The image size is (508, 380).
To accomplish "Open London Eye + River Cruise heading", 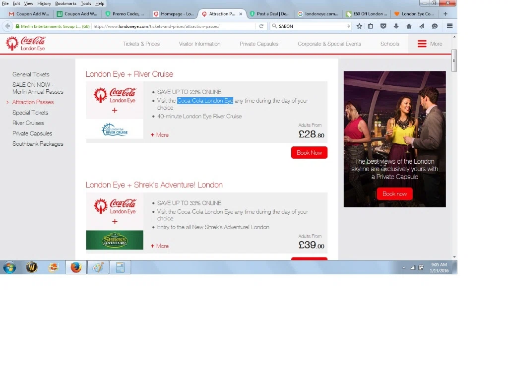I will pos(129,74).
